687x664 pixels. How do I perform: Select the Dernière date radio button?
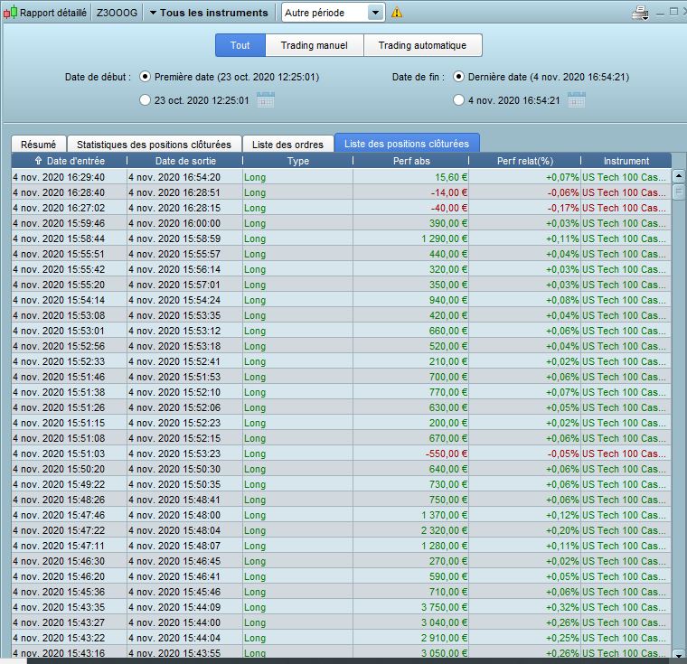(458, 77)
